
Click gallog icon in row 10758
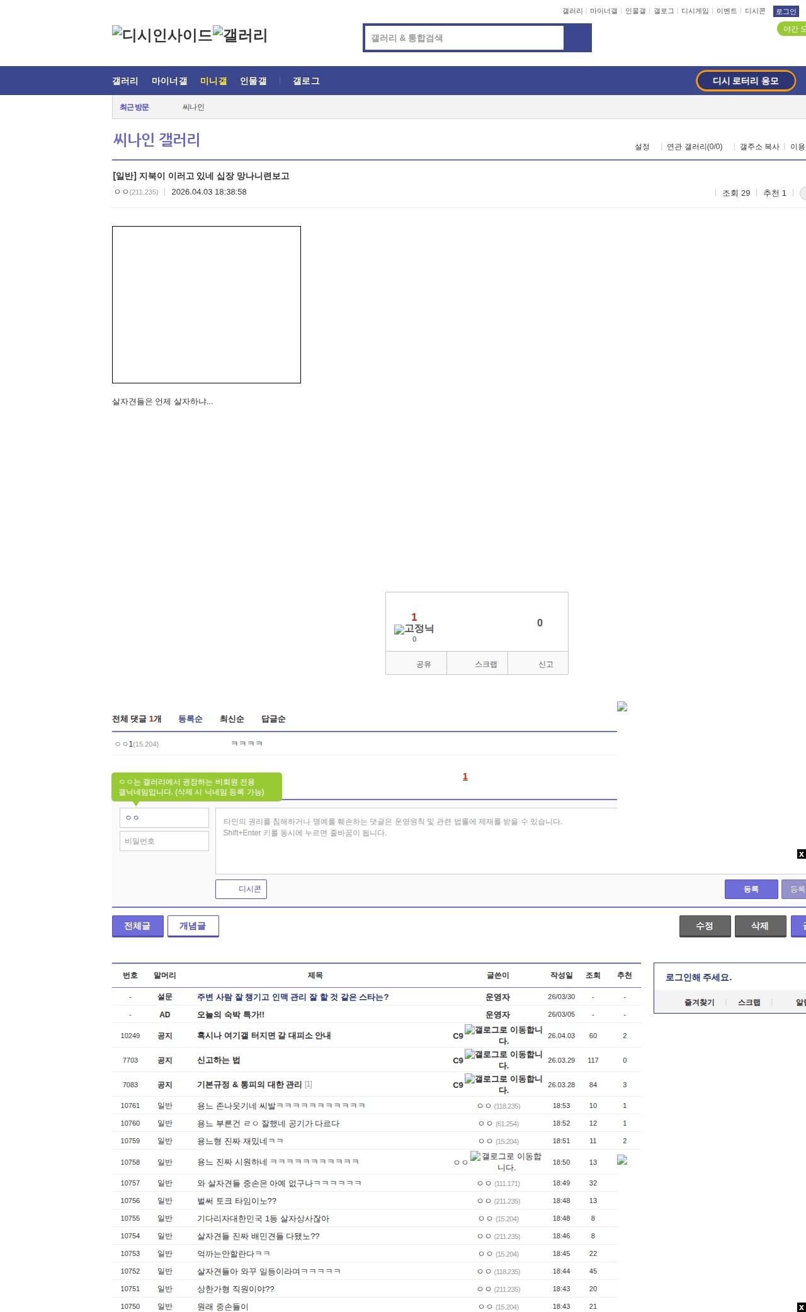(x=506, y=1162)
